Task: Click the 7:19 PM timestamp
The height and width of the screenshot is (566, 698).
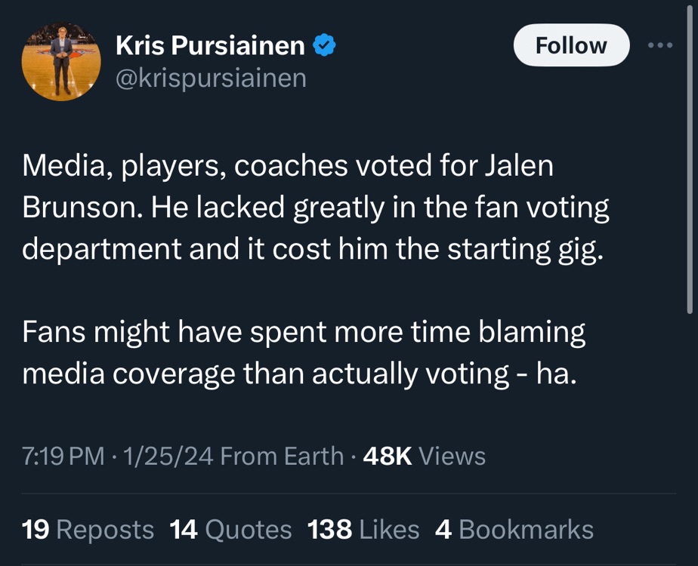Action: [x=63, y=456]
